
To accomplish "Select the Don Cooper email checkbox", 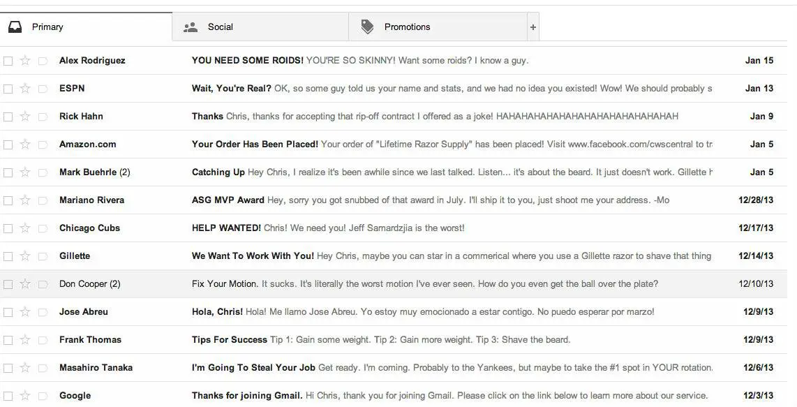I will (8, 284).
